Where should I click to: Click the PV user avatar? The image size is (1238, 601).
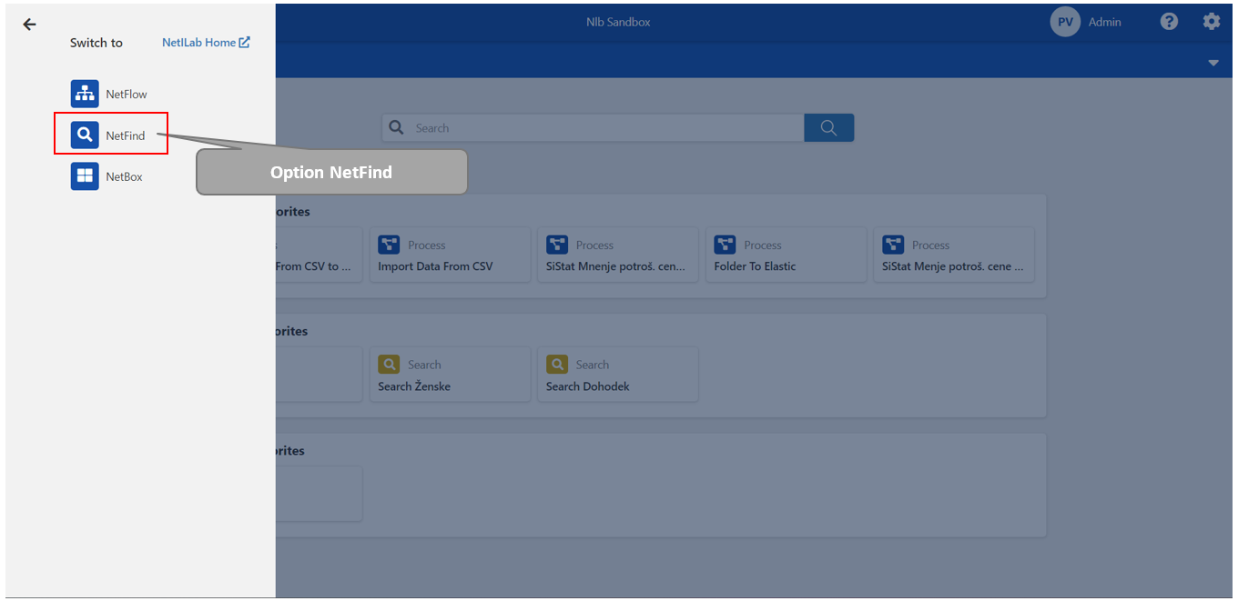tap(1064, 22)
